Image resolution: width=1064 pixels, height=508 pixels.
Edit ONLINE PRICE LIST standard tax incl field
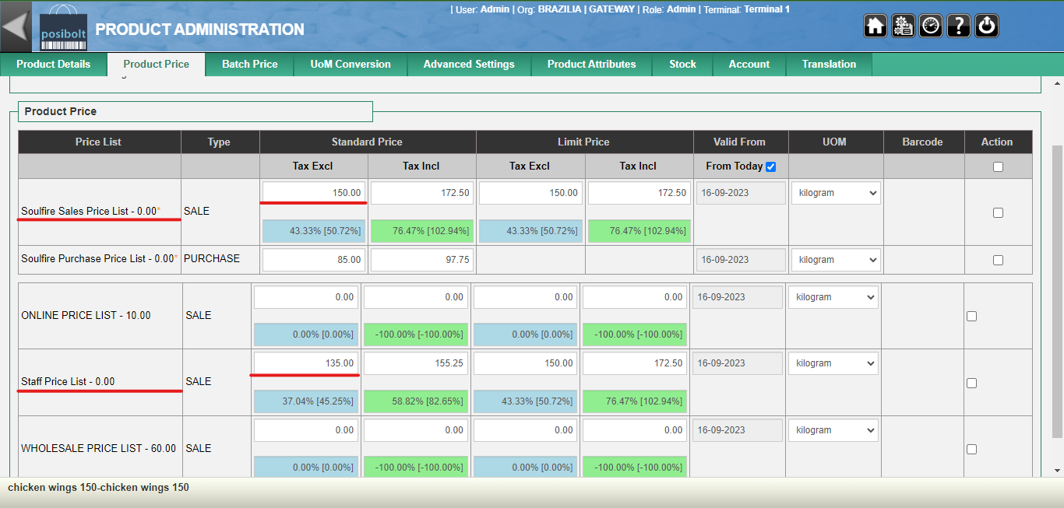tap(416, 297)
